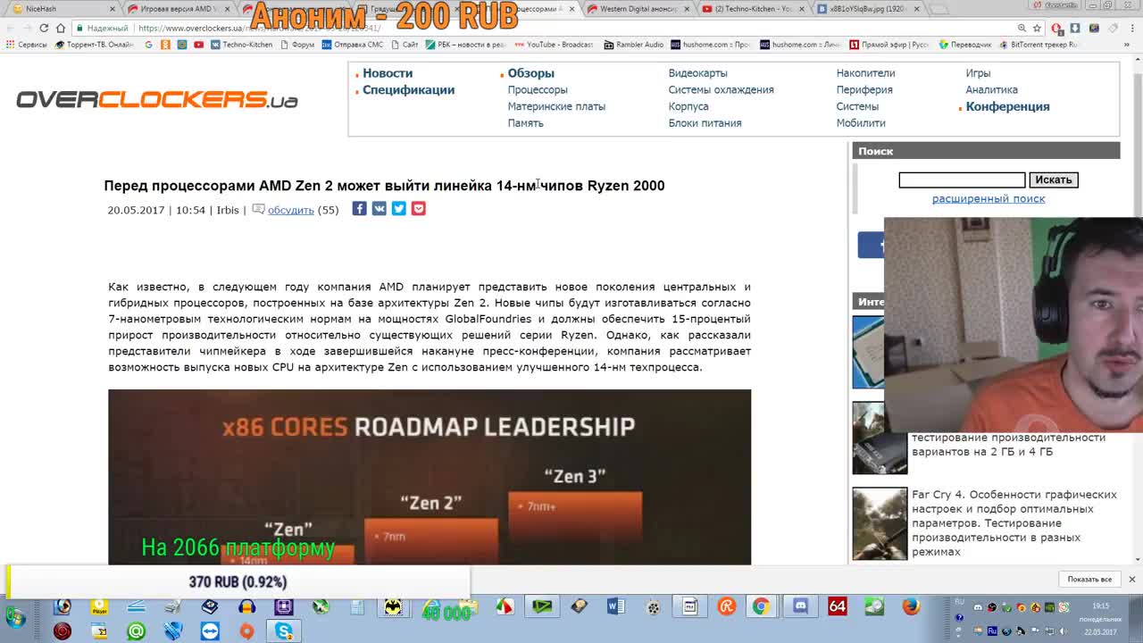Image resolution: width=1143 pixels, height=643 pixels.
Task: Open the Новости menu item
Action: pos(388,73)
